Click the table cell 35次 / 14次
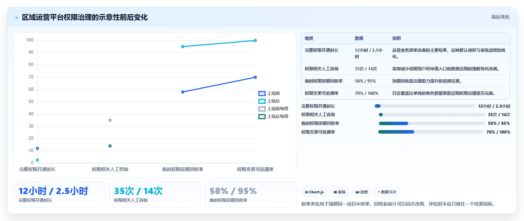 click(x=366, y=69)
